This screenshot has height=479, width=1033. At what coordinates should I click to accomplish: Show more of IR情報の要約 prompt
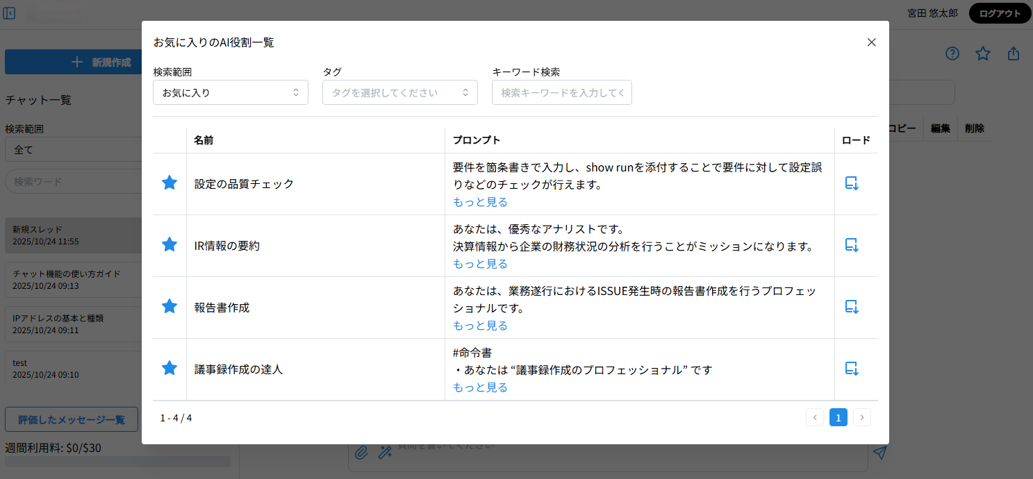(480, 264)
